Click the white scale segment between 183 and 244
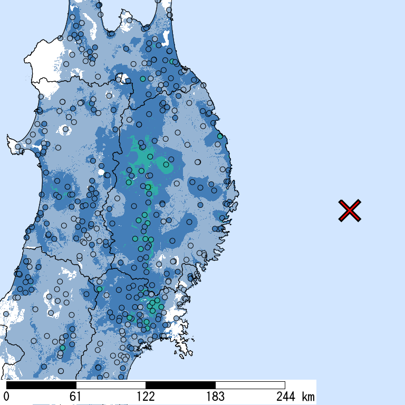Image resolution: width=405 pixels, height=405 pixels. 250,385
